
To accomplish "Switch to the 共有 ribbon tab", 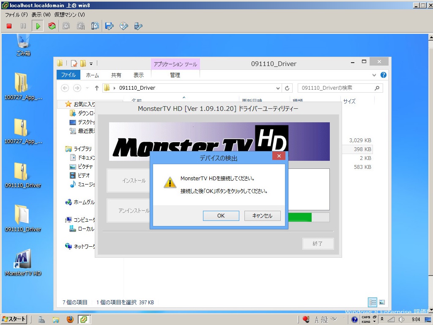I will 116,75.
